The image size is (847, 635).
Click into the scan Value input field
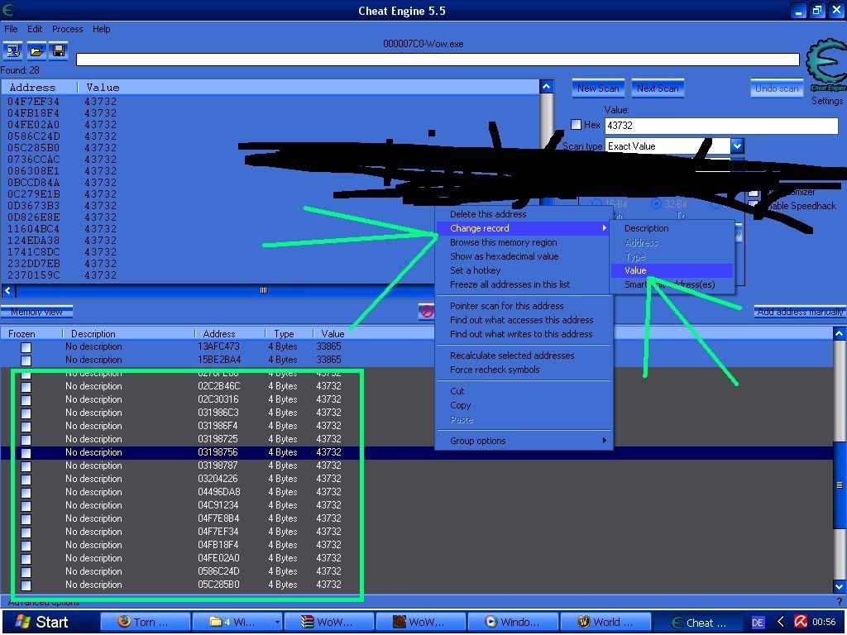(721, 126)
